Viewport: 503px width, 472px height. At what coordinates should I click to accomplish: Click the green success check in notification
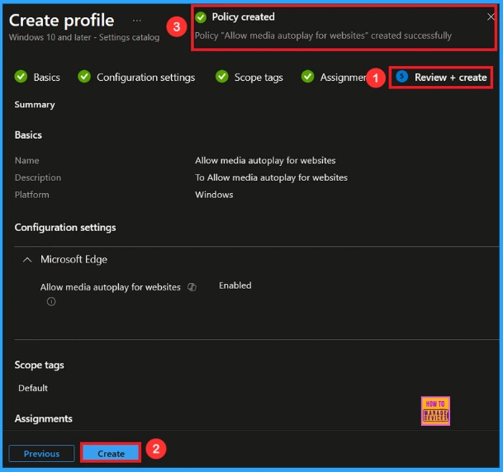click(x=201, y=17)
